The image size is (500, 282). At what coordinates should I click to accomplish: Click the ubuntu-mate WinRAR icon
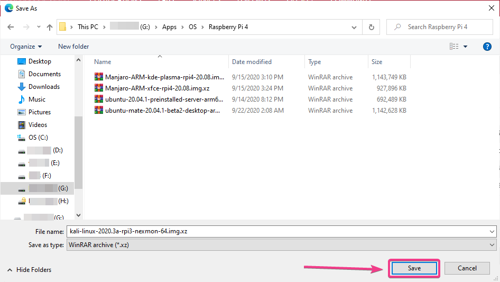tap(98, 110)
